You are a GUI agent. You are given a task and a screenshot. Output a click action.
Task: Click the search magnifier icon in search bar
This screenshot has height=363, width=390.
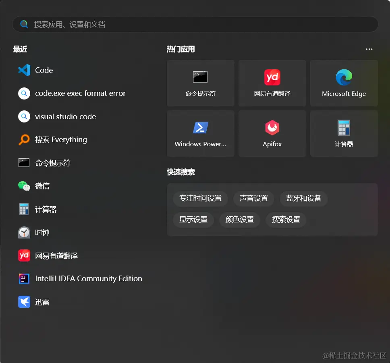pyautogui.click(x=24, y=24)
